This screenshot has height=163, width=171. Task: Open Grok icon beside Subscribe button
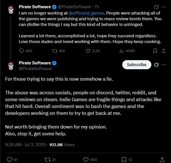156,65
